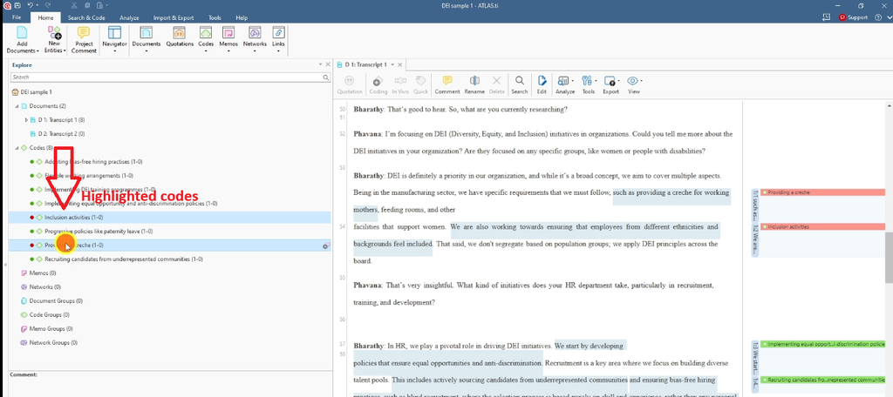Click the Rename tool icon
The height and width of the screenshot is (397, 893).
474,81
